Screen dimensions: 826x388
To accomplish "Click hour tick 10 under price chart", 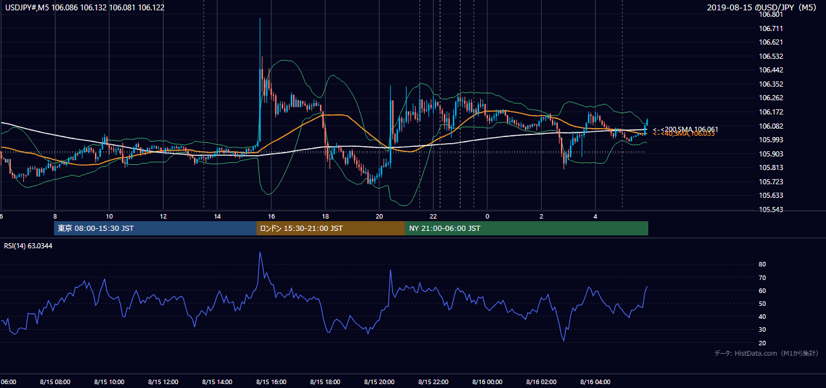I will coord(109,217).
